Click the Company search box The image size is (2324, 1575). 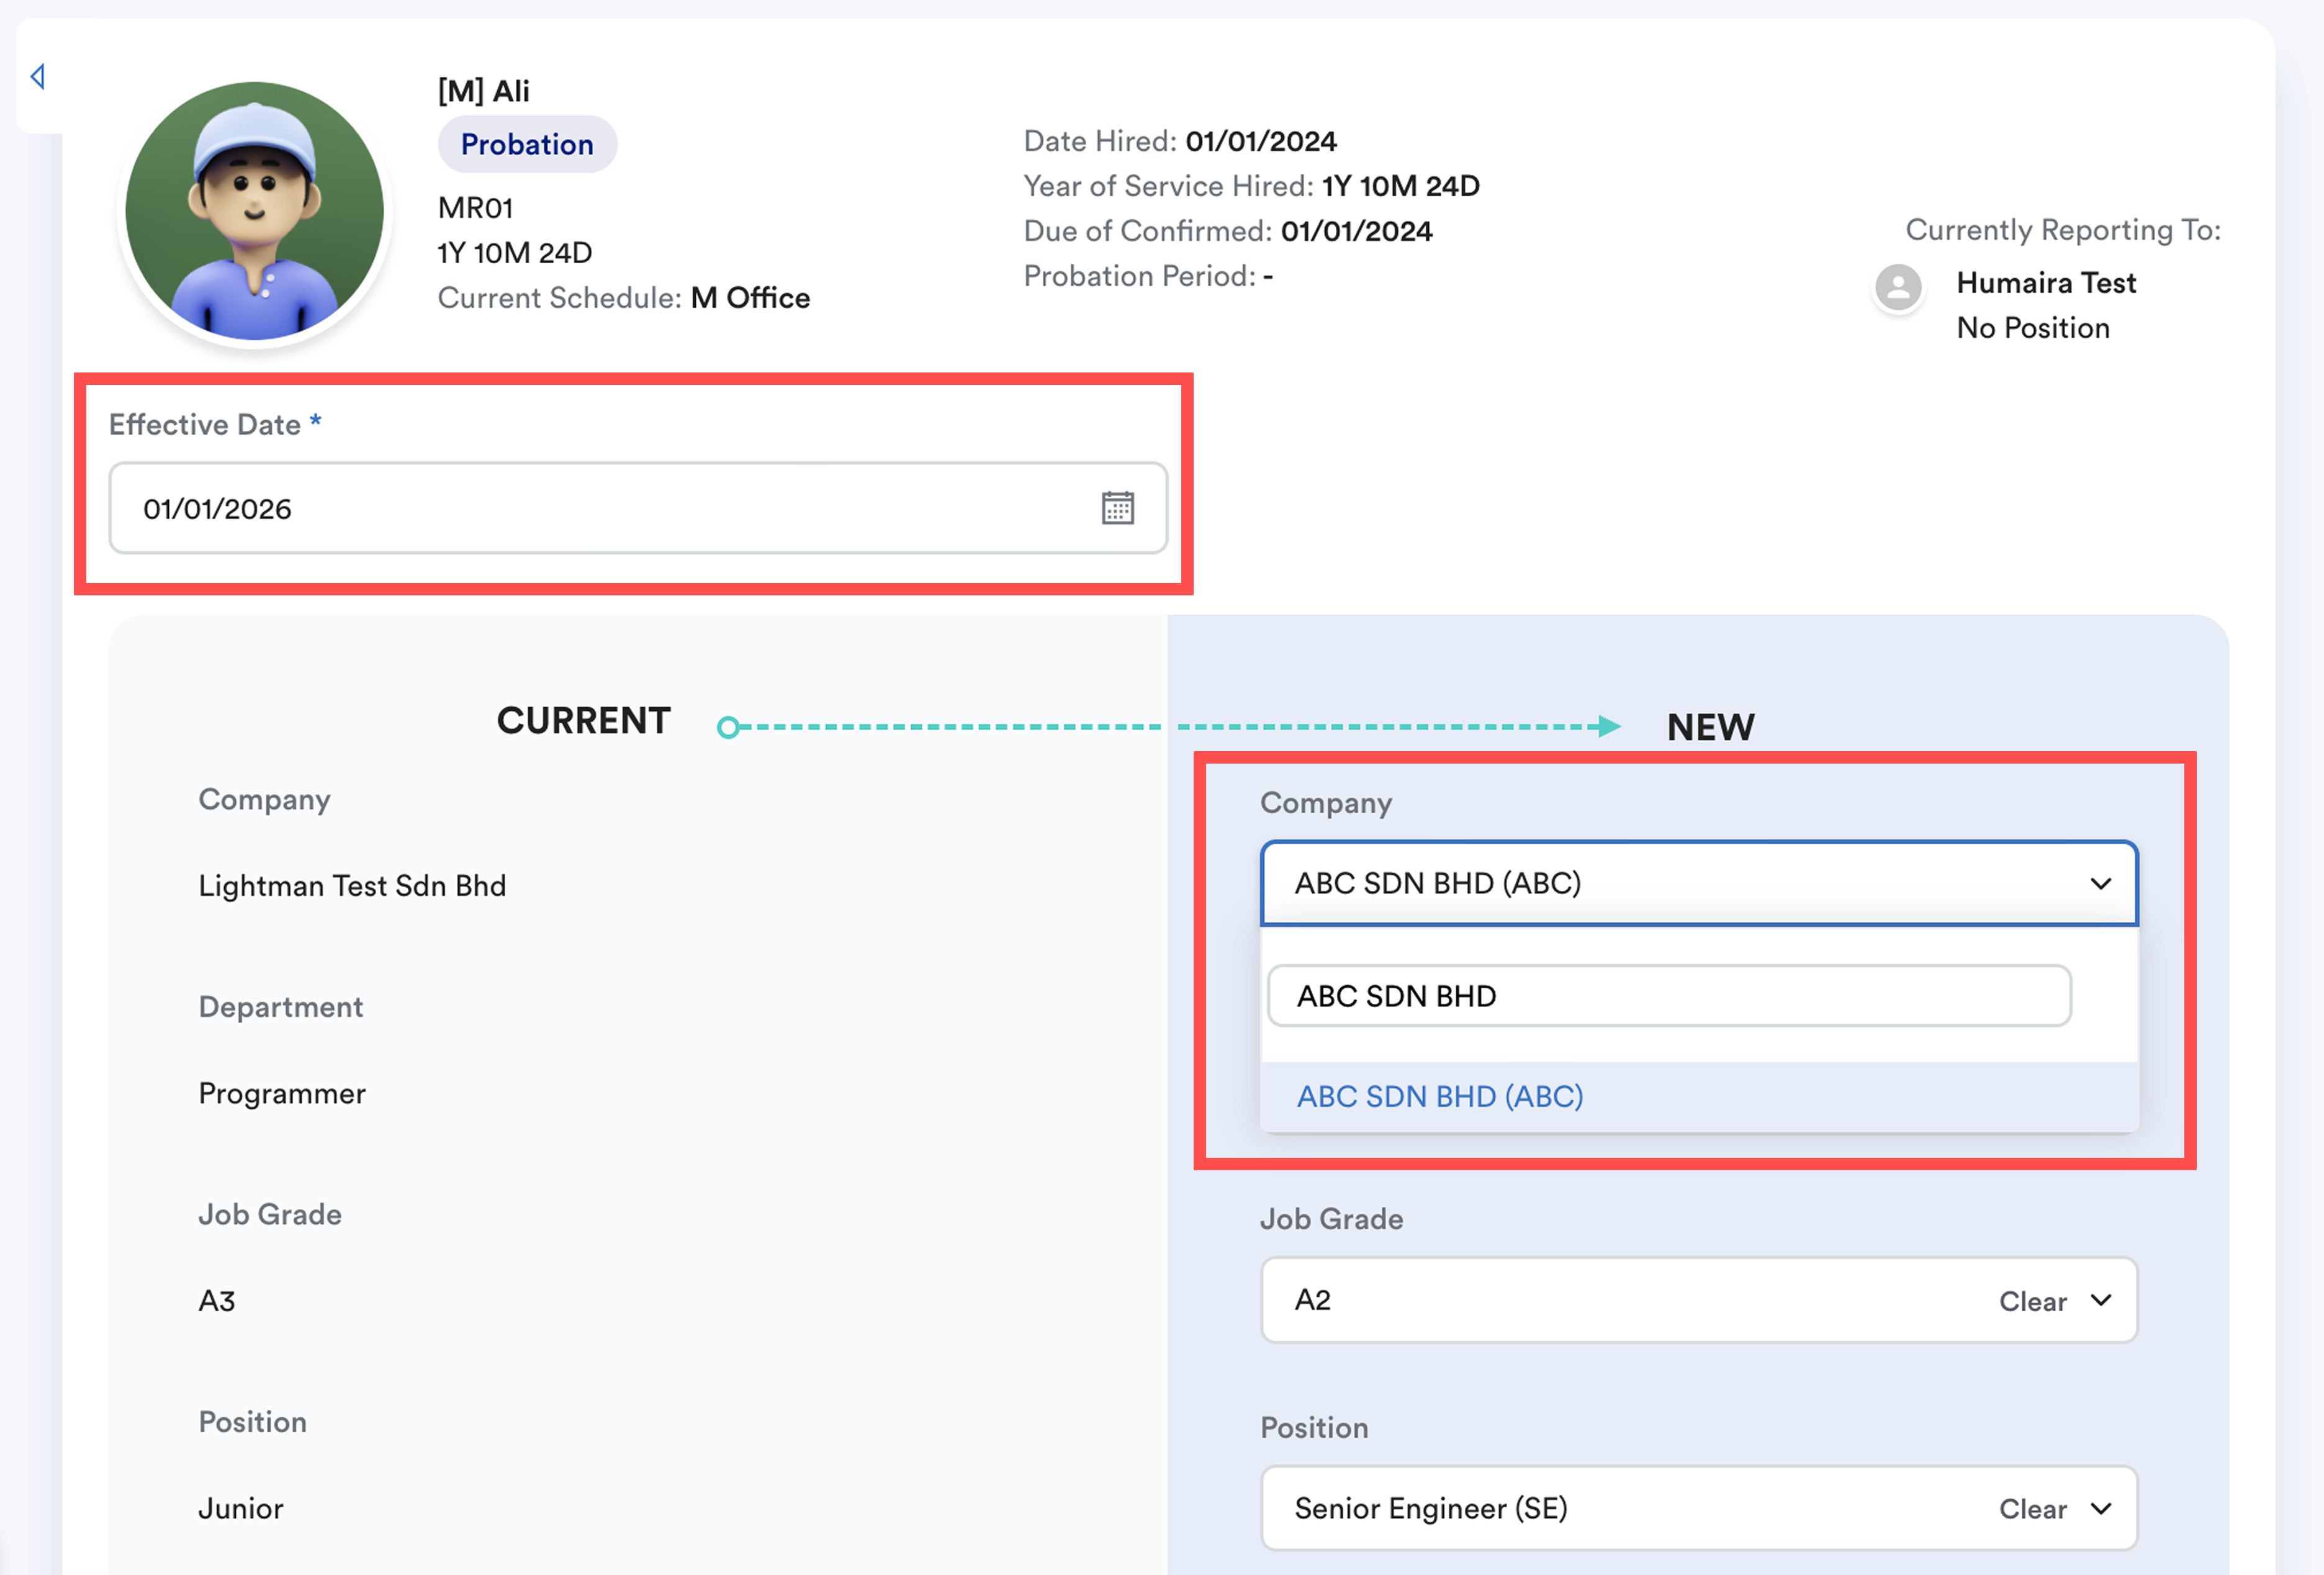(x=1668, y=996)
